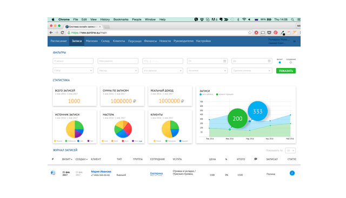Click the Bluetooth menu bar icon
The height and width of the screenshot is (198, 346).
click(238, 19)
